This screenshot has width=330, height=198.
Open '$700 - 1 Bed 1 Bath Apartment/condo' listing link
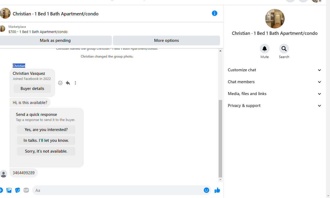pyautogui.click(x=38, y=32)
